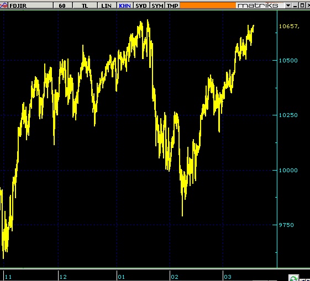Click the chart icon beside FDJIR
Image resolution: width=310 pixels, height=281 pixels.
click(x=4, y=6)
